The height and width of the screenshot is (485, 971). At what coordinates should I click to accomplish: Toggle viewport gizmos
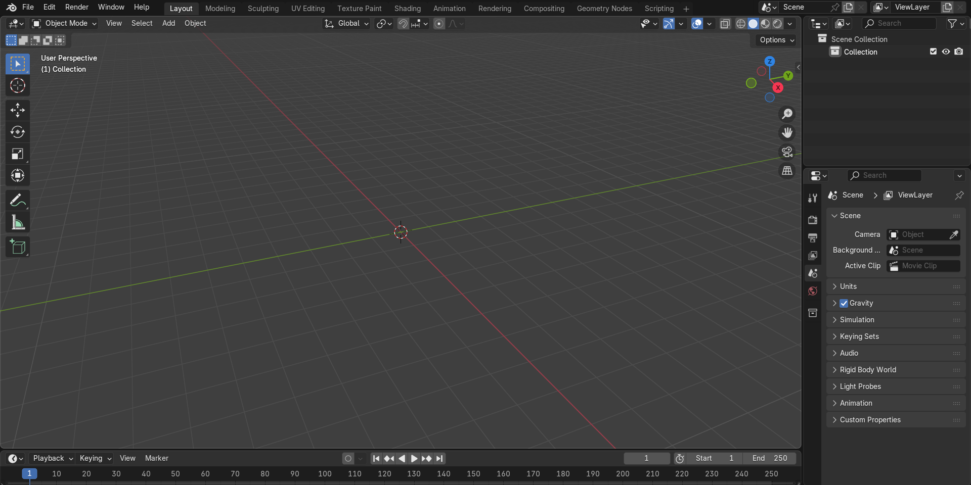tap(669, 24)
